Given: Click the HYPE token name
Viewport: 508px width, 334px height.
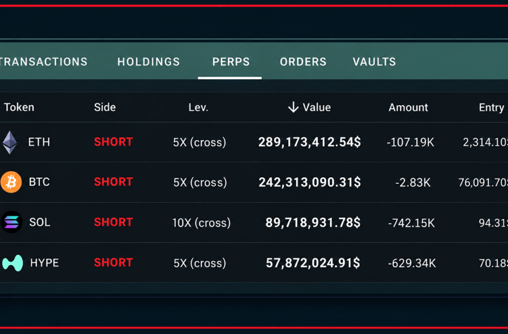Looking at the screenshot, I should [x=44, y=262].
